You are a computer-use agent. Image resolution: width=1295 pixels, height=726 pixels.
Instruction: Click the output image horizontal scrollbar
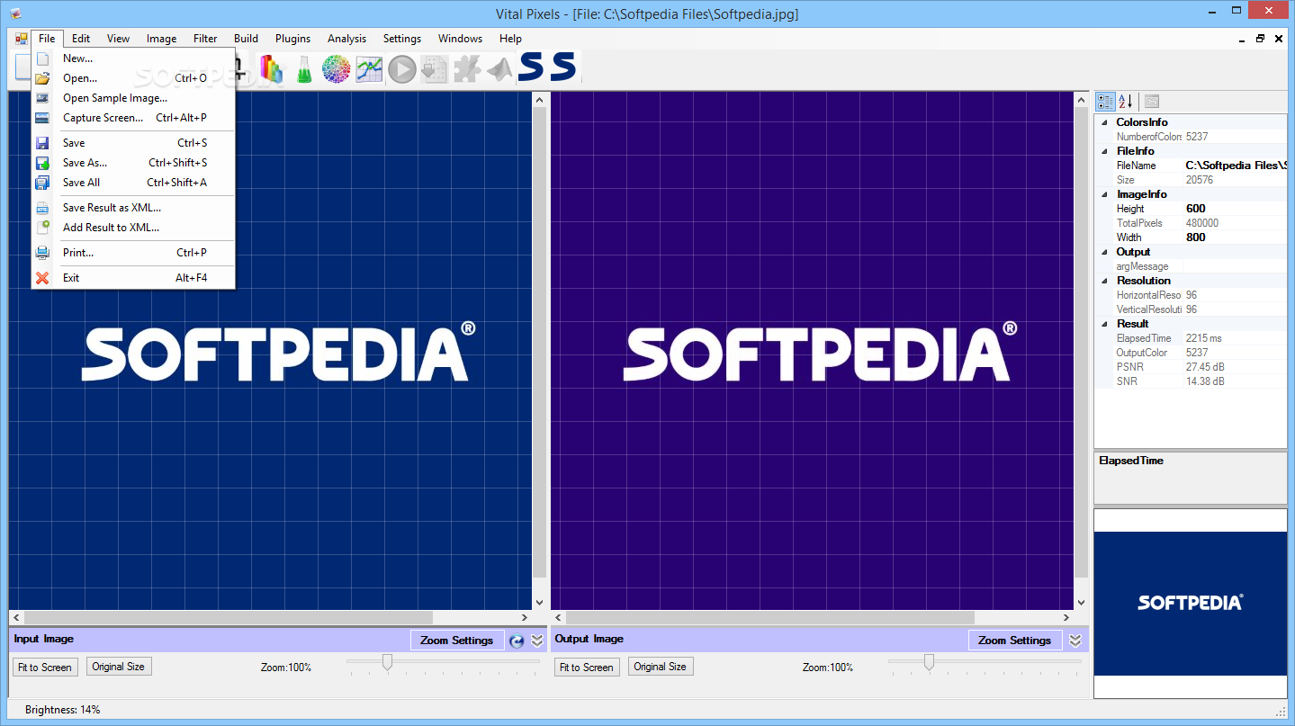coord(812,617)
